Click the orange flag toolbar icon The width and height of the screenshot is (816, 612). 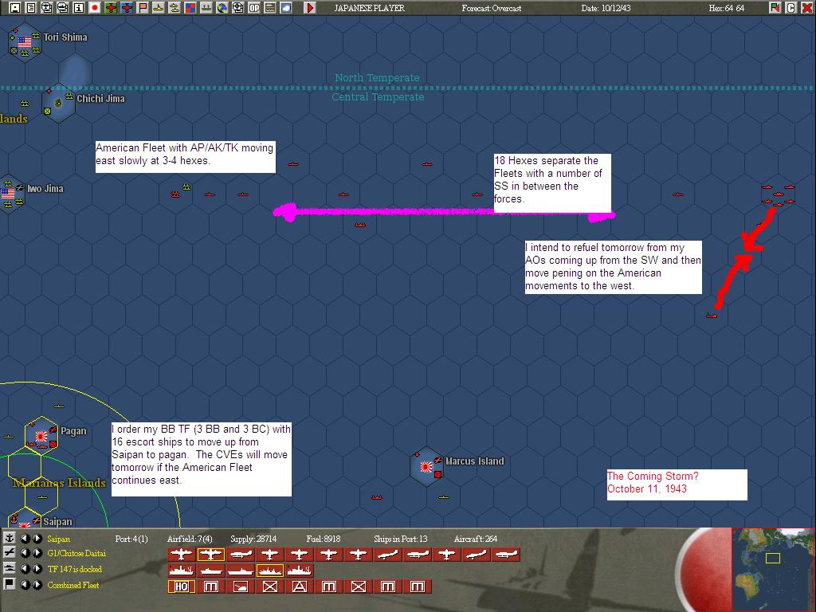(143, 8)
